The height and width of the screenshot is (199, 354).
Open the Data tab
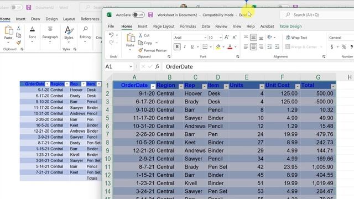pos(205,27)
